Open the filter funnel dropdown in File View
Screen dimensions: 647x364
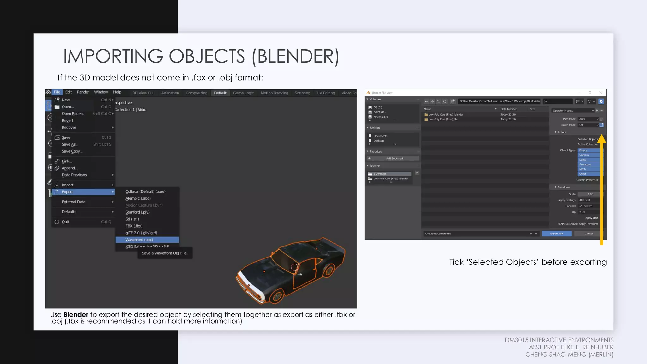click(x=591, y=101)
